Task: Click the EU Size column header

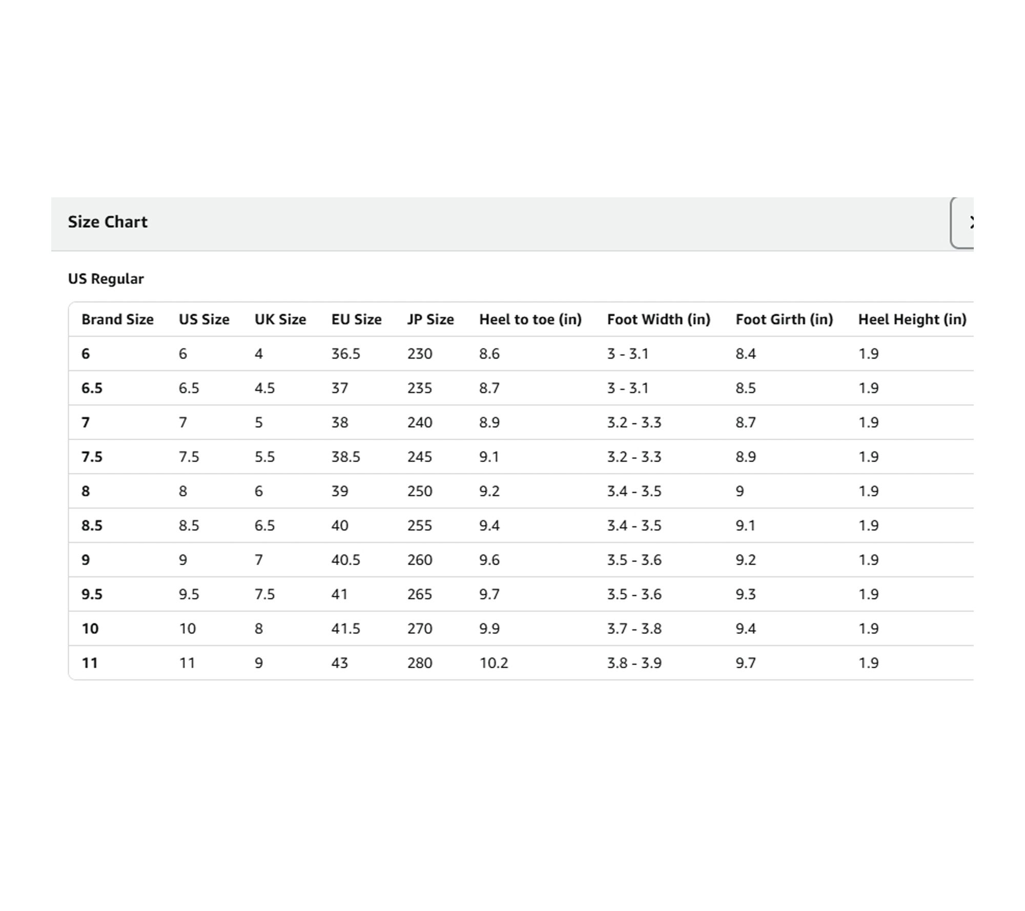Action: (356, 319)
